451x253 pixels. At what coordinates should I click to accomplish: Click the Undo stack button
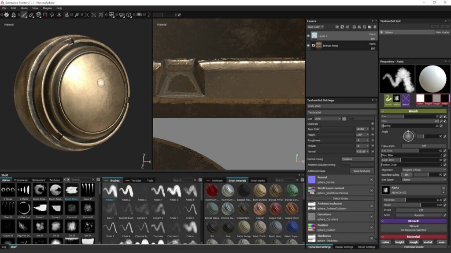click(x=342, y=106)
